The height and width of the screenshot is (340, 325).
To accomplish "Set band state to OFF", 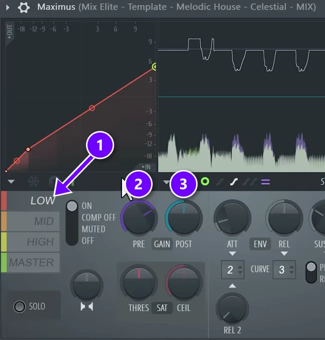I will (x=88, y=240).
